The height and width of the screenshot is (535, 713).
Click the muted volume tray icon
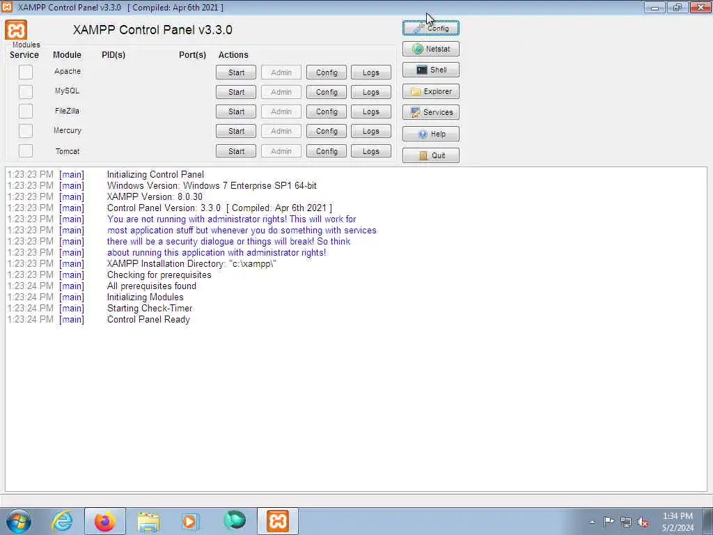coord(643,522)
